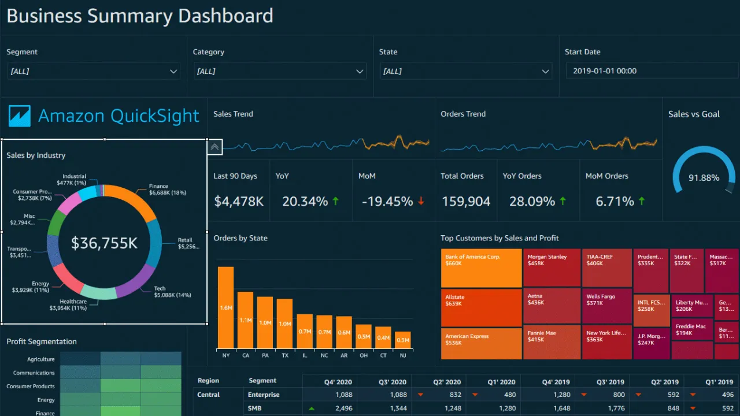Select the Bank of America Corp. tile

click(x=481, y=269)
